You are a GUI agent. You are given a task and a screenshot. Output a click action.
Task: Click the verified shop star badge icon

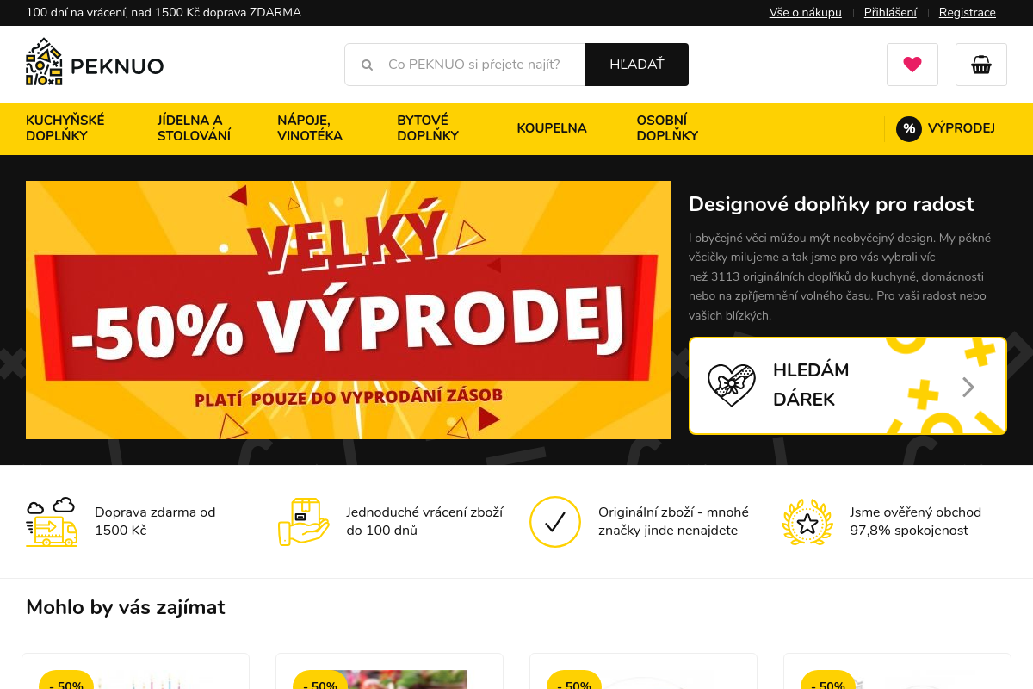pos(807,522)
